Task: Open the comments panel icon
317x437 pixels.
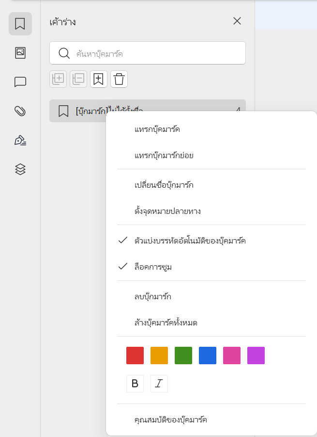Action: click(20, 82)
